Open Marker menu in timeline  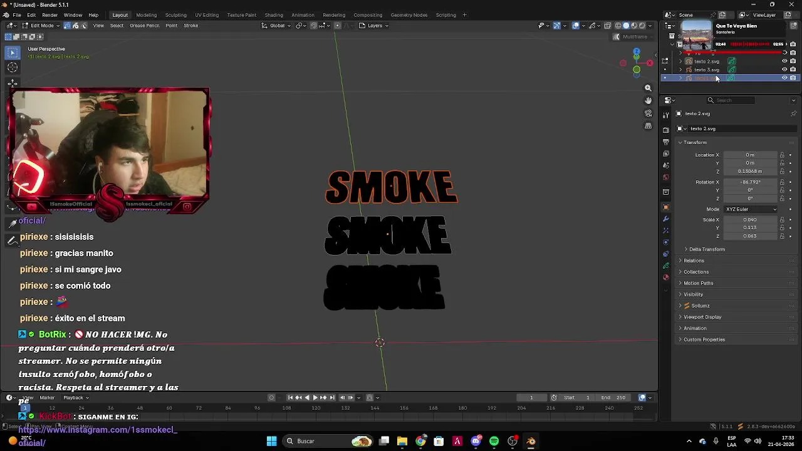tap(47, 398)
